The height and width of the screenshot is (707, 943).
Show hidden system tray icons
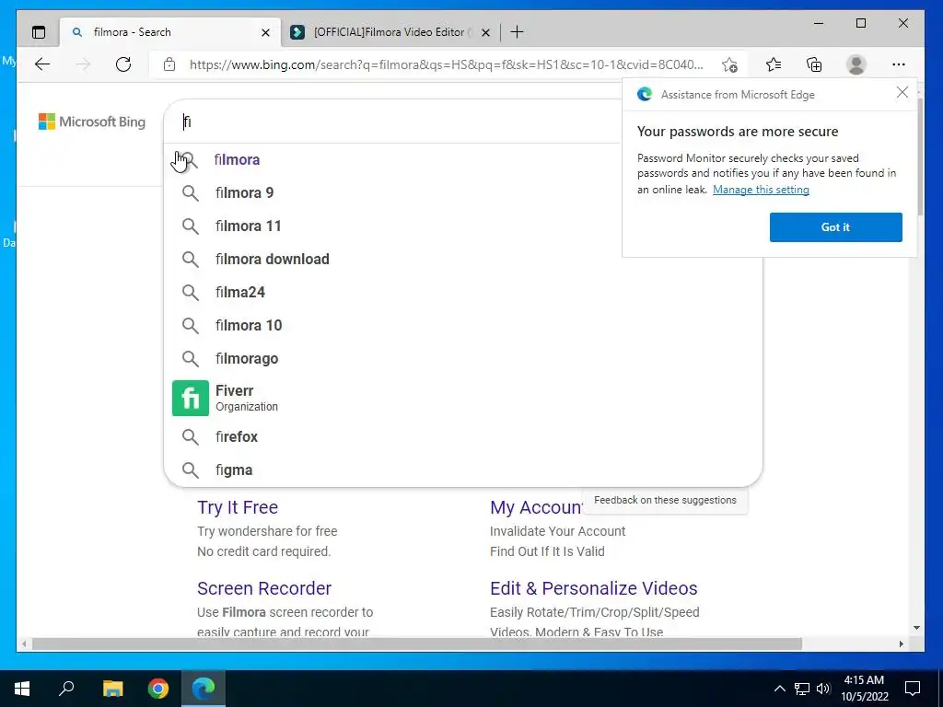click(779, 689)
